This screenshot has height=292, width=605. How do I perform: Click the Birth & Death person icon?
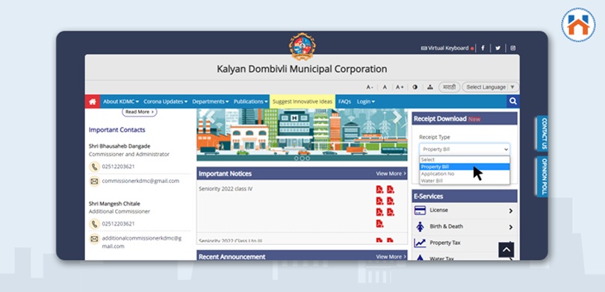coord(420,227)
